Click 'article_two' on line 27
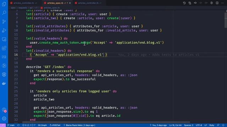Viewport: 227px width, 127px height. pyautogui.click(x=44, y=99)
